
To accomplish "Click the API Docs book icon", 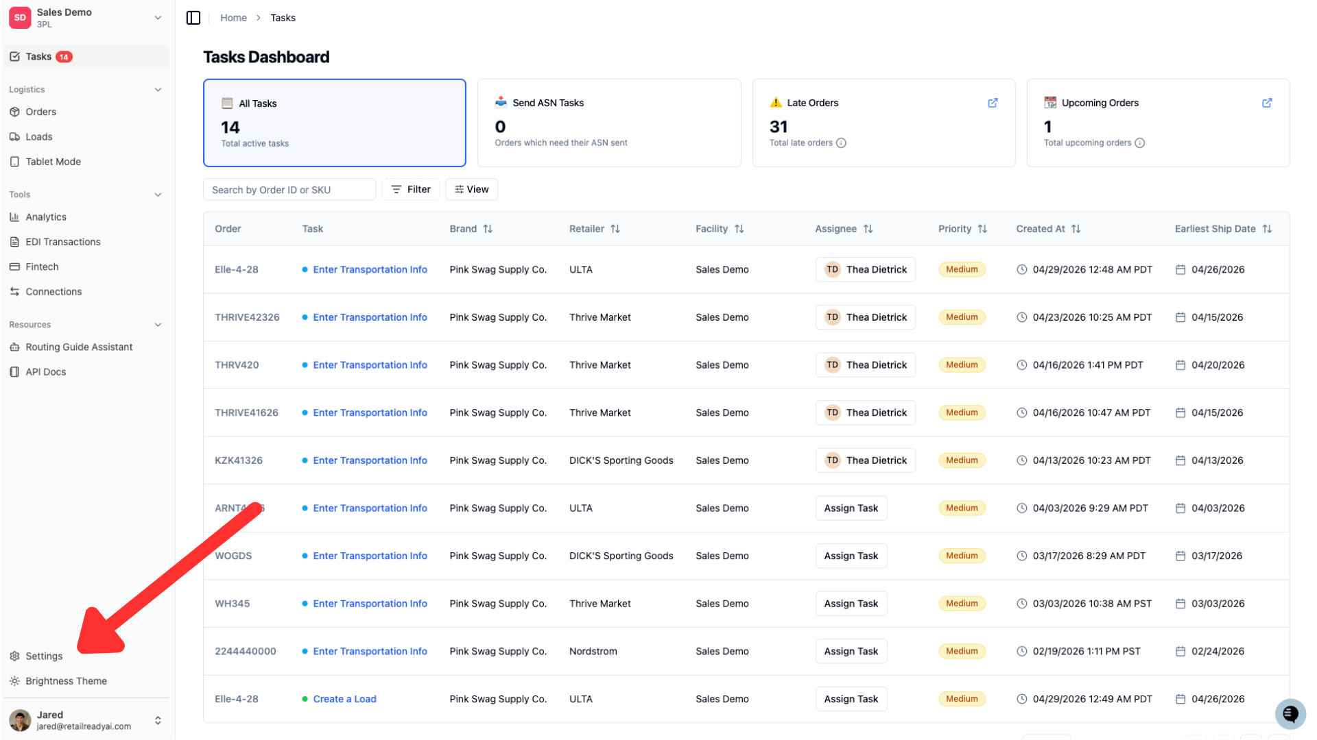I will pyautogui.click(x=14, y=372).
